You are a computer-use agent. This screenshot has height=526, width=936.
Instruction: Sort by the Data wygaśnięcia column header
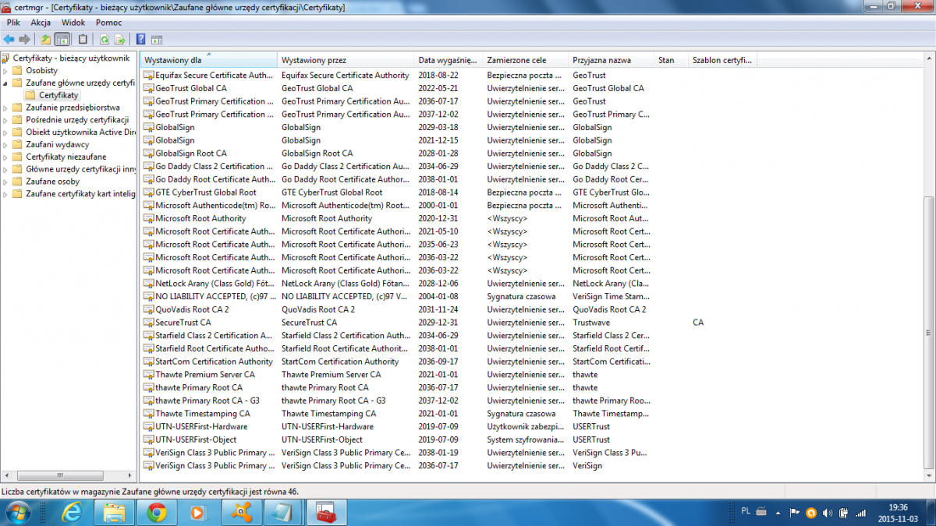click(448, 60)
